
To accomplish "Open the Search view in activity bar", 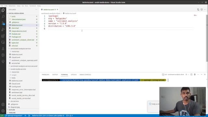I will click(x=3, y=17).
